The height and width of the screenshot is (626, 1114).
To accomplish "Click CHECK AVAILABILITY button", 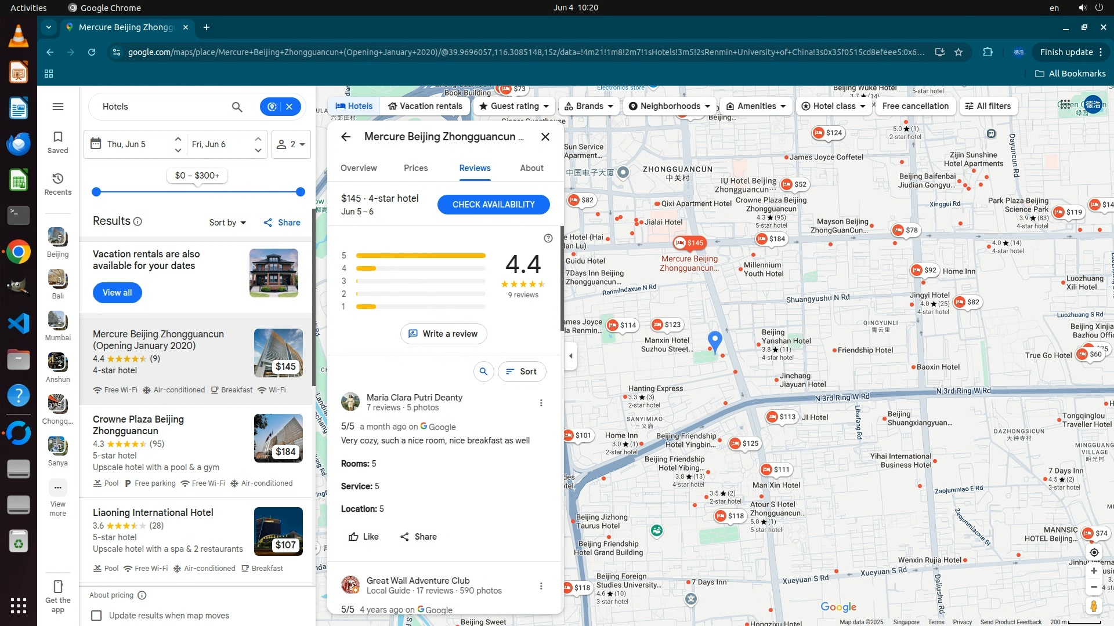I will [493, 205].
